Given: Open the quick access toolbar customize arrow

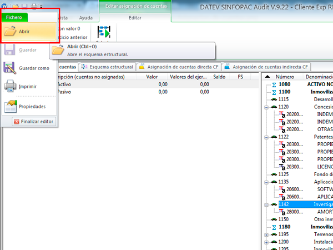Looking at the screenshot, I should 41,7.
